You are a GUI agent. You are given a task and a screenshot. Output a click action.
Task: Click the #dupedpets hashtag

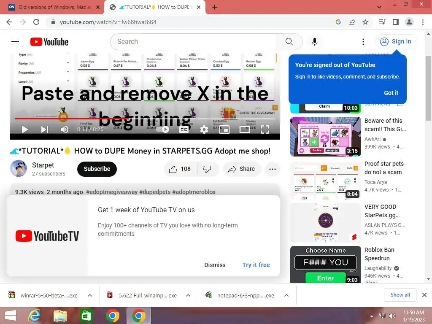155,192
